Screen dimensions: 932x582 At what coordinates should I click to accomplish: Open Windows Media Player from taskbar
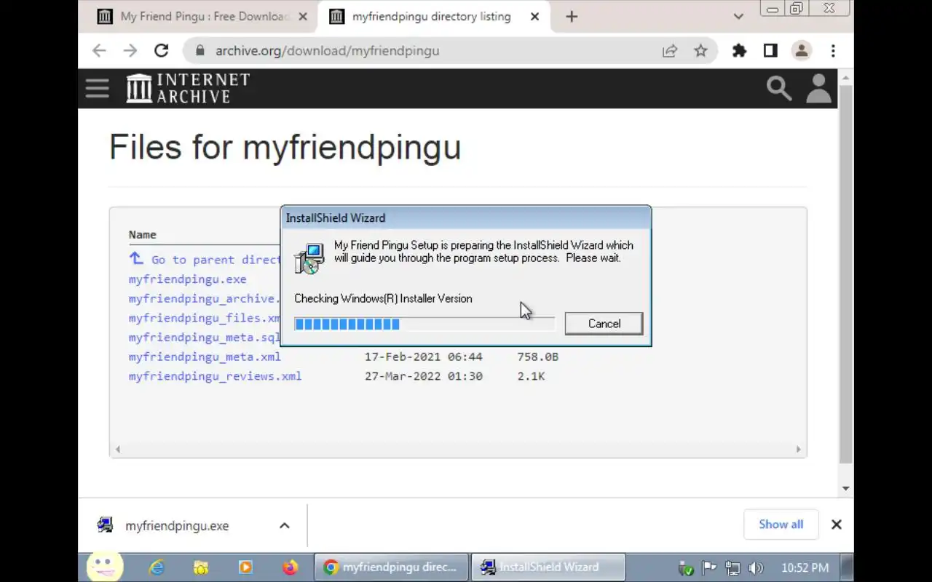pyautogui.click(x=245, y=567)
